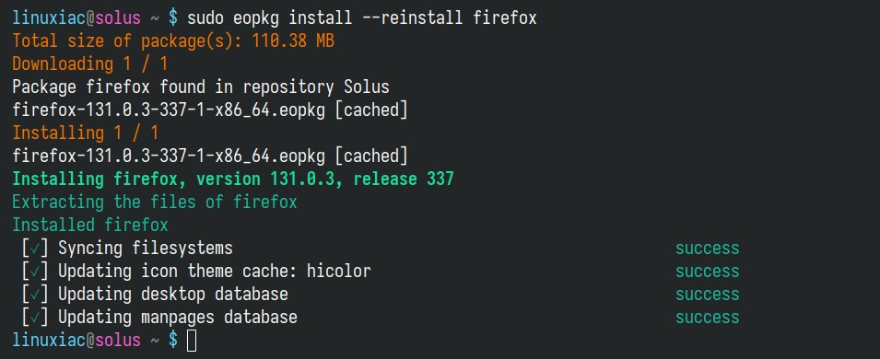The image size is (880, 359).
Task: Click the 'linuxiac@solus' username in the top prompt
Action: (76, 18)
